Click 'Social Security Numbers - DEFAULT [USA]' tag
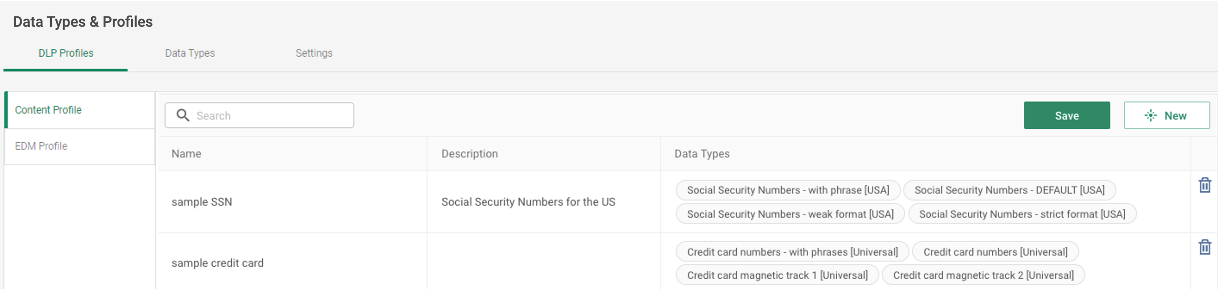 pyautogui.click(x=1009, y=190)
